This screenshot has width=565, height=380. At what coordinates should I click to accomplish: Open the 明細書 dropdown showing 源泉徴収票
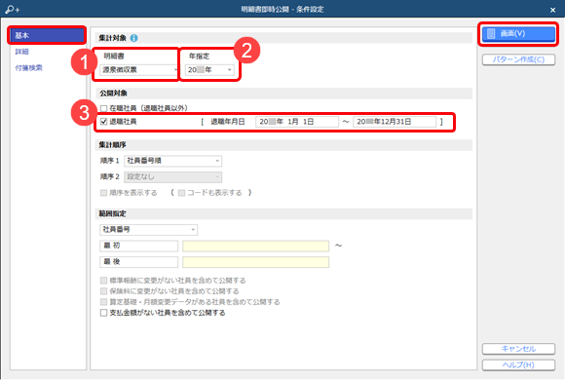point(138,69)
